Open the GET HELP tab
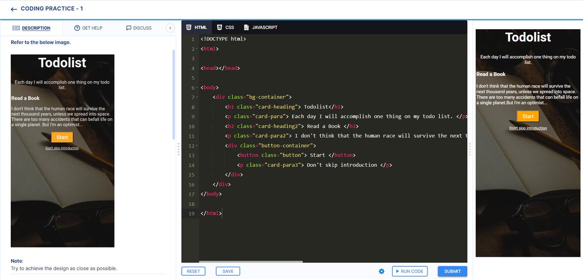 point(88,28)
